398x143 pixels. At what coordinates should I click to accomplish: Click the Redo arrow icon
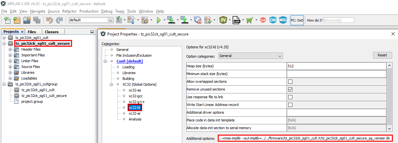tap(59, 20)
